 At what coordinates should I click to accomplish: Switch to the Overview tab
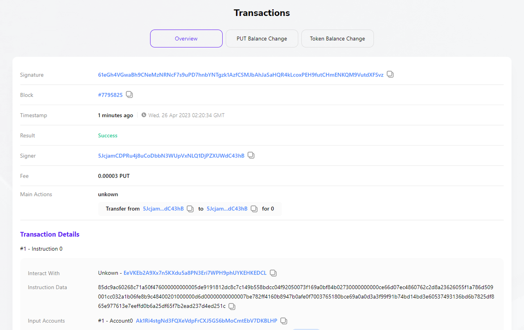(186, 38)
